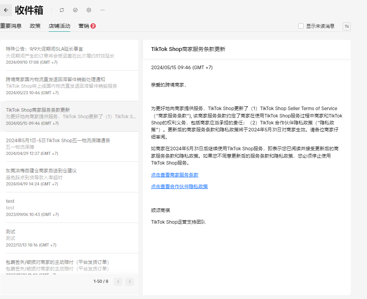Open the 测试 message from 2022/12/13

point(70,238)
